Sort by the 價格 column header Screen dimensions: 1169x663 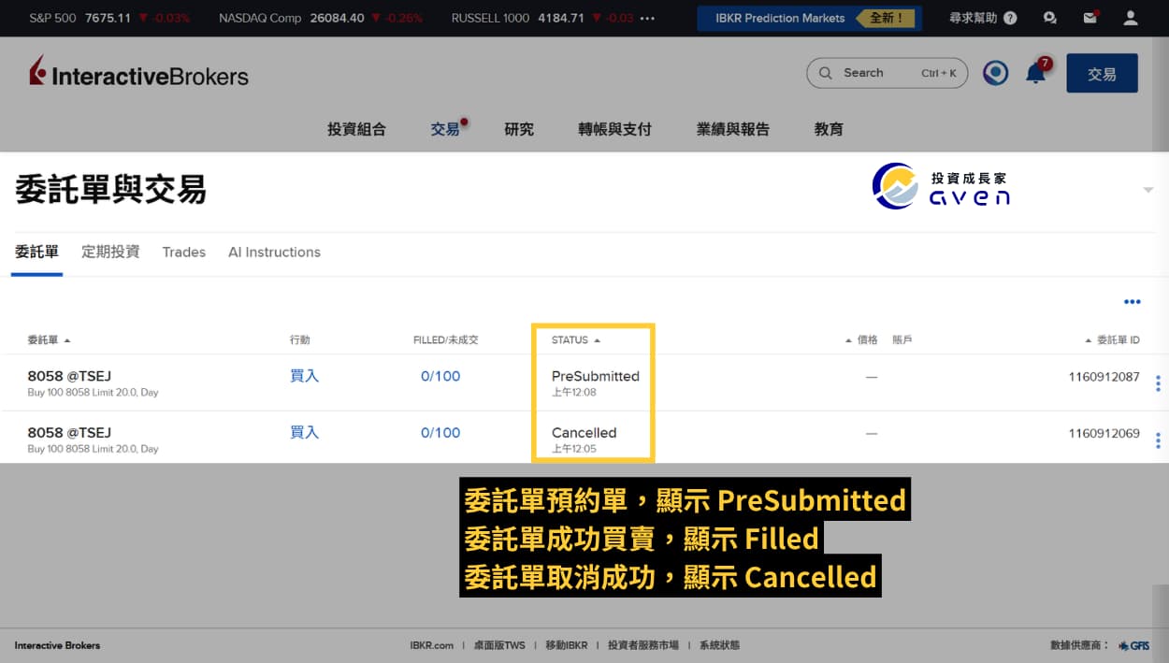point(861,340)
